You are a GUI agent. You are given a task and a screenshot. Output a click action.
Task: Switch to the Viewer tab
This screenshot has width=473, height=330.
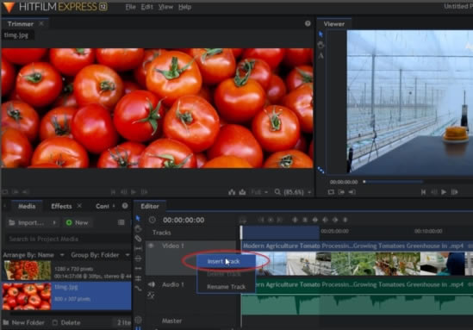point(334,24)
